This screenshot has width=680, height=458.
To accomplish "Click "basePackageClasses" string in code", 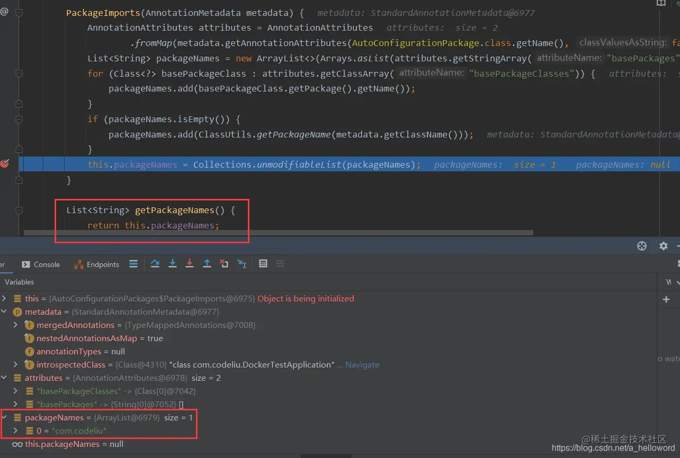I will (522, 74).
